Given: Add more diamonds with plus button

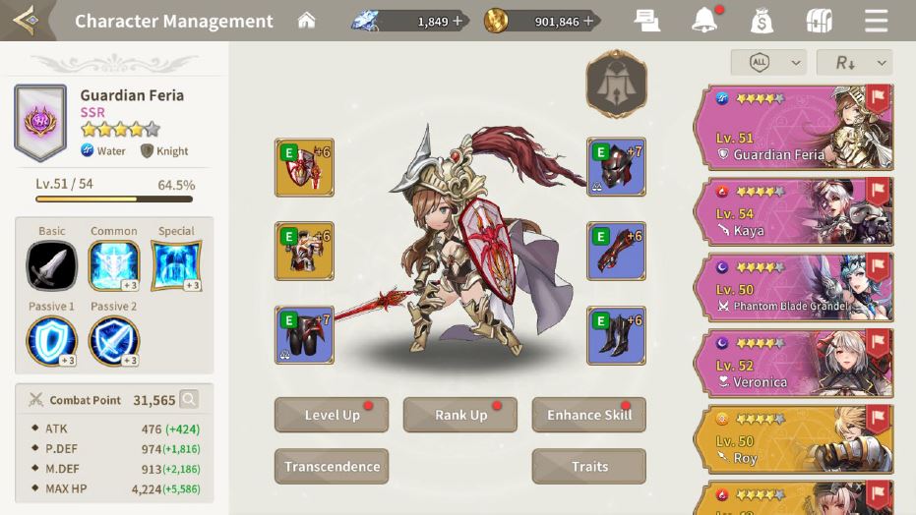Looking at the screenshot, I should click(x=458, y=21).
